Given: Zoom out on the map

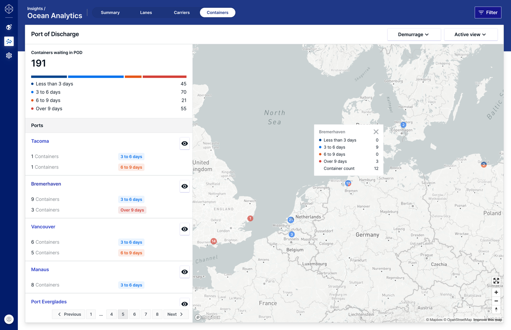Looking at the screenshot, I should tap(496, 301).
